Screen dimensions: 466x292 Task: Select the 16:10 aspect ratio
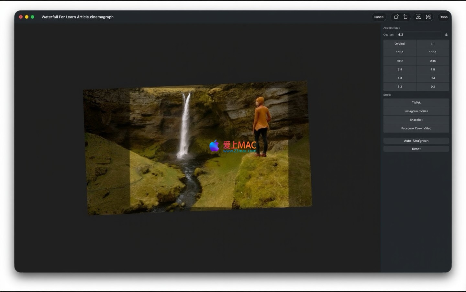click(x=400, y=52)
